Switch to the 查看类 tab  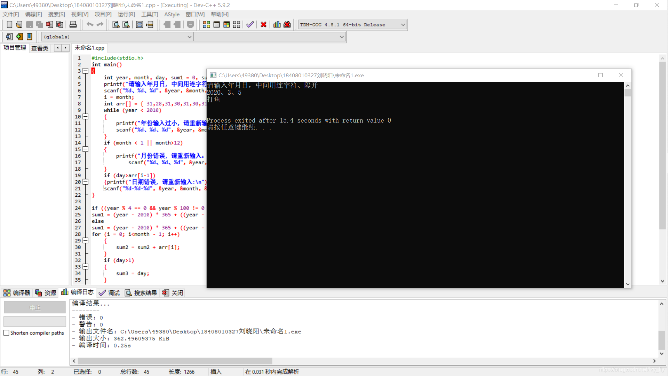[x=40, y=48]
